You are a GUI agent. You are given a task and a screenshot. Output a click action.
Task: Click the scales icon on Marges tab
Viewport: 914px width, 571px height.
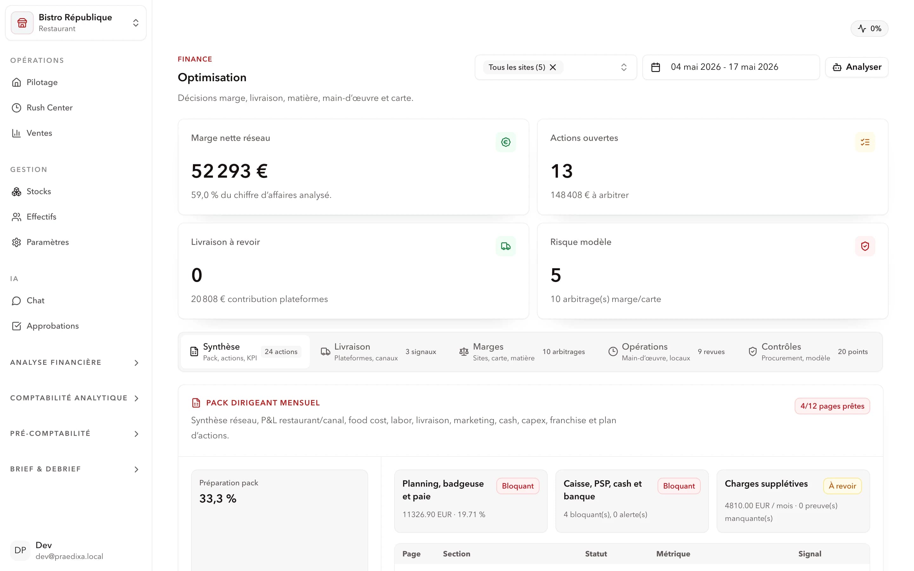[x=464, y=351]
